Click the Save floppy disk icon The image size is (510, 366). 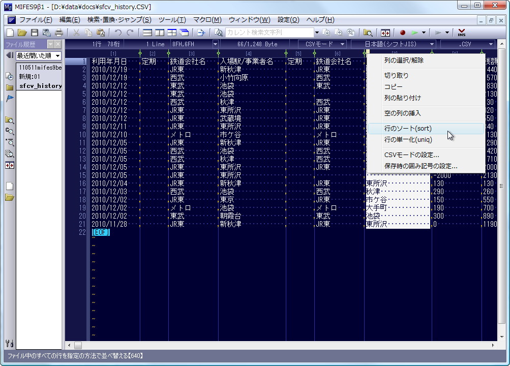pyautogui.click(x=35, y=33)
